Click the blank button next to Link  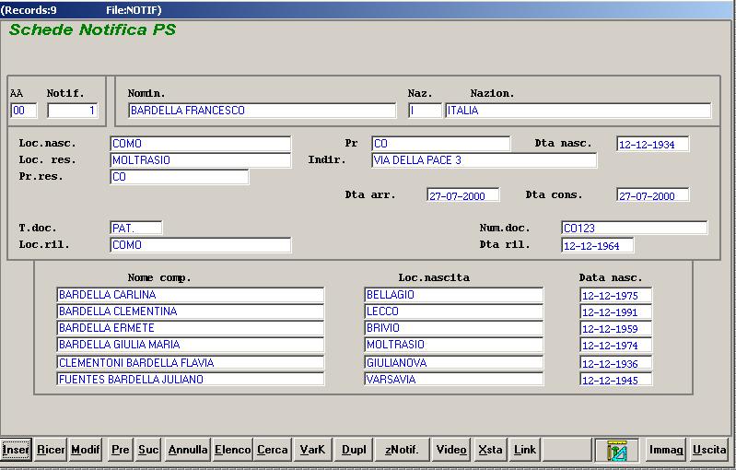pos(567,450)
